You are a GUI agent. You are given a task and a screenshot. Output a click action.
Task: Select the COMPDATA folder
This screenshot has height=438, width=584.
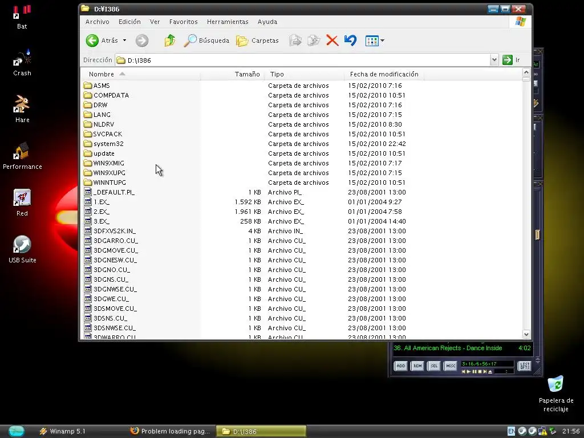click(x=107, y=95)
